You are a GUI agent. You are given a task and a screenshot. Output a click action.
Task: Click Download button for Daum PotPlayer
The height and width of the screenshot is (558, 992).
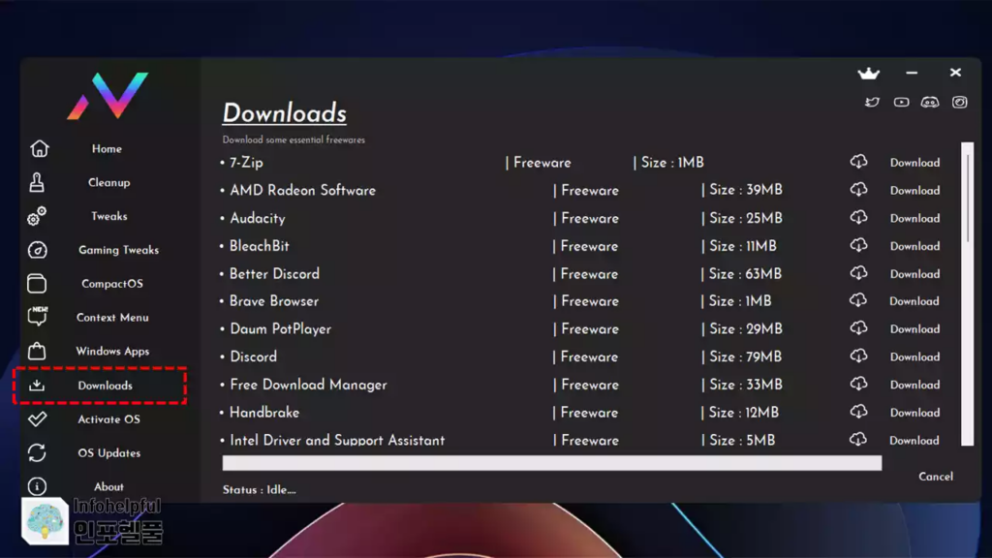coord(914,329)
